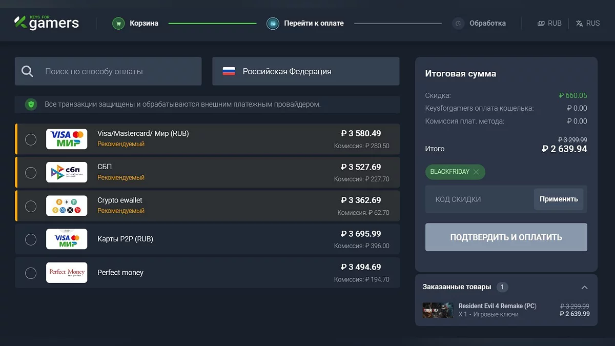Image resolution: width=615 pixels, height=346 pixels.
Task: Open the RUS language selector
Action: [x=588, y=23]
